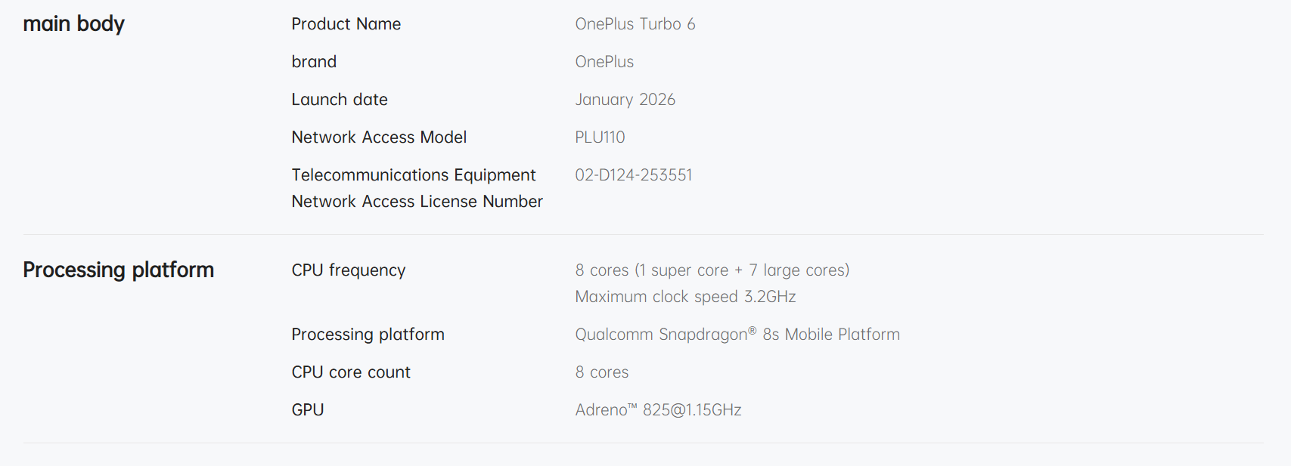The width and height of the screenshot is (1291, 466).
Task: Click the bold "Processing platform" section heading
Action: pos(118,270)
